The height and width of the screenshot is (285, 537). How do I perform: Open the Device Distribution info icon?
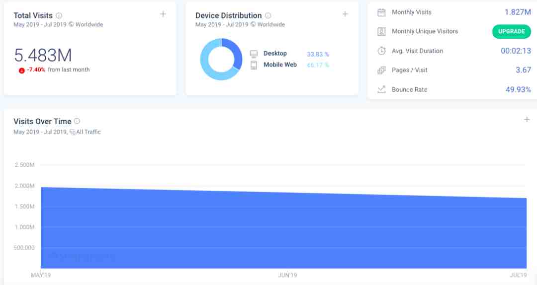(268, 15)
